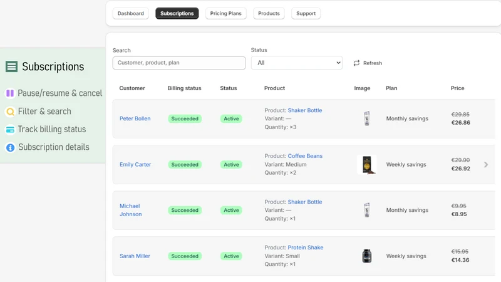This screenshot has width=501, height=282.
Task: Click the orange magnifier search icon
Action: [10, 112]
